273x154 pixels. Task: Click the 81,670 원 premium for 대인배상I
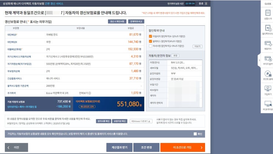[135, 34]
